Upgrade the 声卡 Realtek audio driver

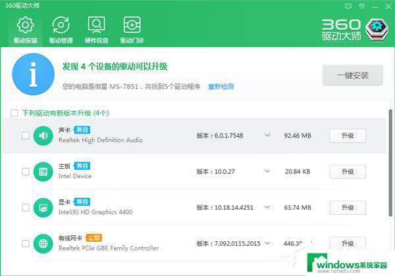(x=348, y=136)
